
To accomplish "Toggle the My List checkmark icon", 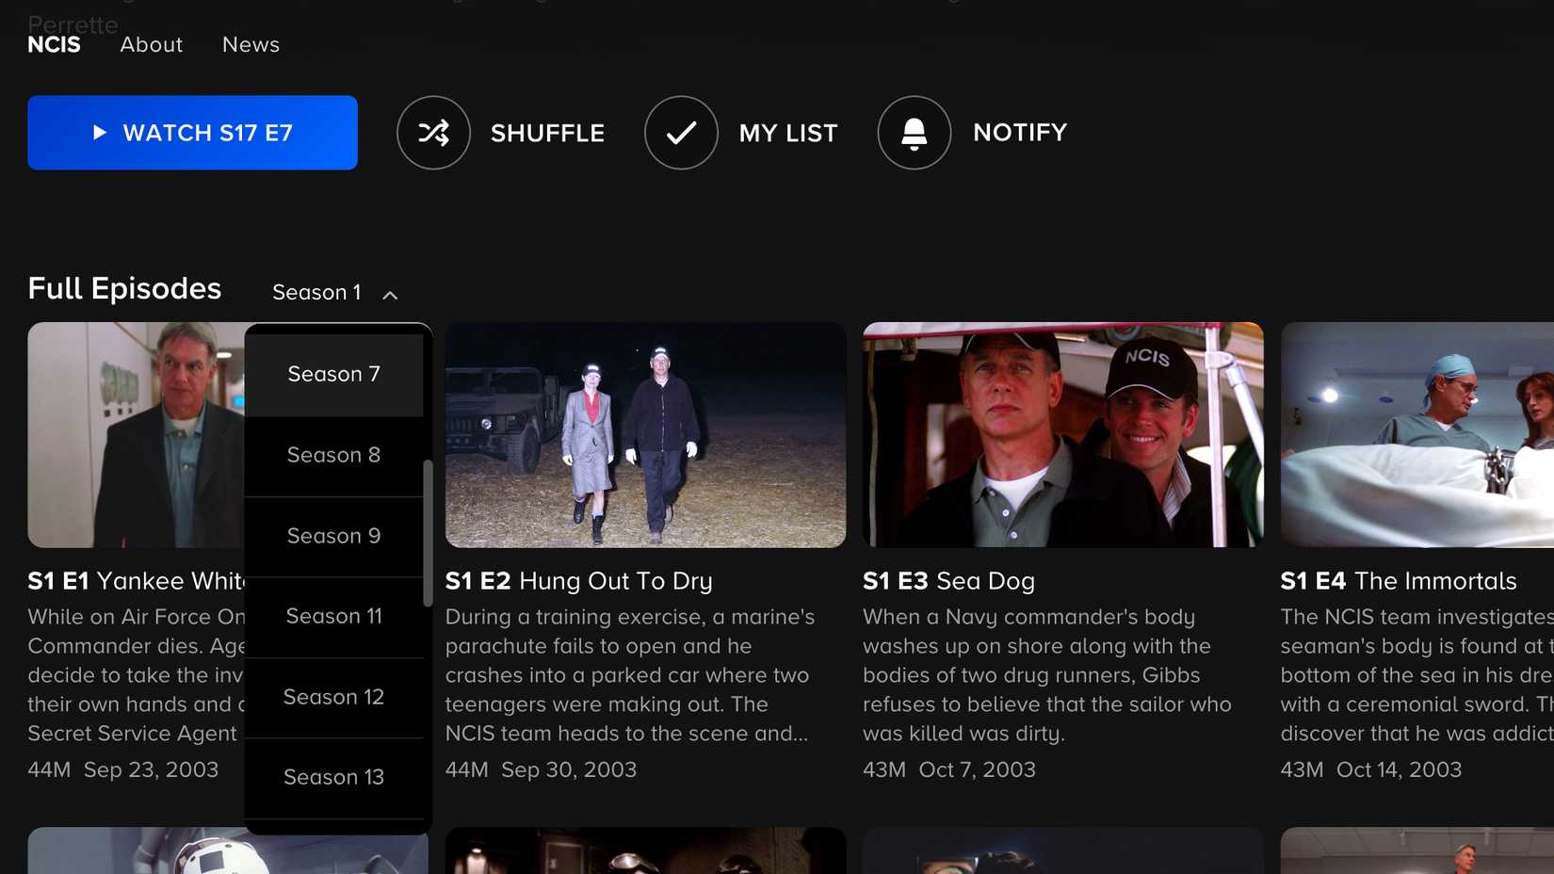I will coord(681,133).
